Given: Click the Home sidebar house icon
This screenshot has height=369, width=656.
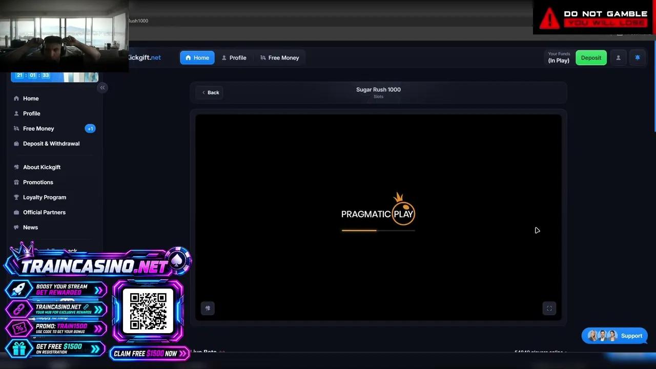Looking at the screenshot, I should (x=16, y=98).
